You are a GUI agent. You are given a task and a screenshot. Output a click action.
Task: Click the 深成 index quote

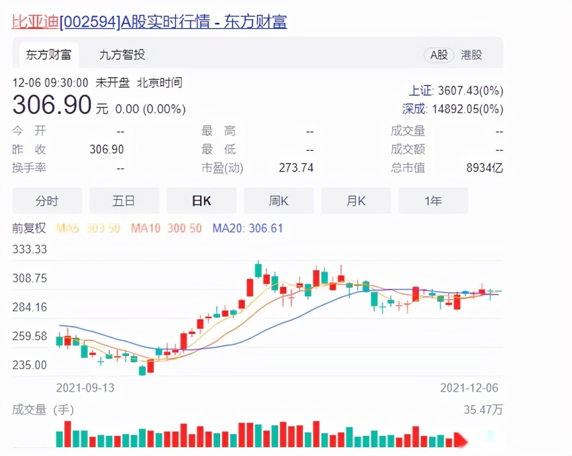pyautogui.click(x=452, y=109)
